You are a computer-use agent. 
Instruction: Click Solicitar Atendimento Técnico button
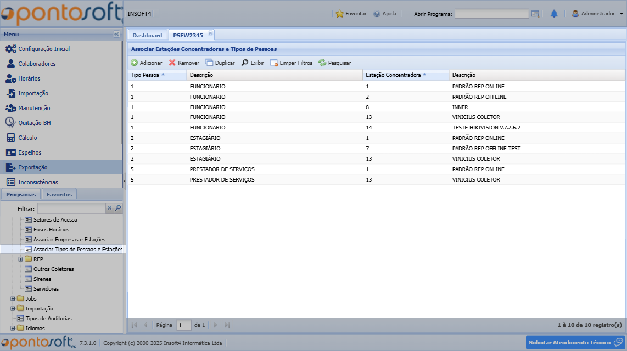point(575,342)
